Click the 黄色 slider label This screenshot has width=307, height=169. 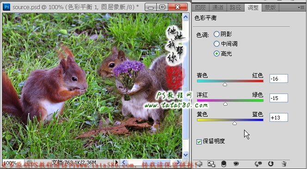click(x=202, y=114)
